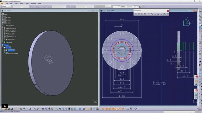Image resolution: width=202 pixels, height=113 pixels.
Task: Open the Tools menu
Action: [27, 3]
